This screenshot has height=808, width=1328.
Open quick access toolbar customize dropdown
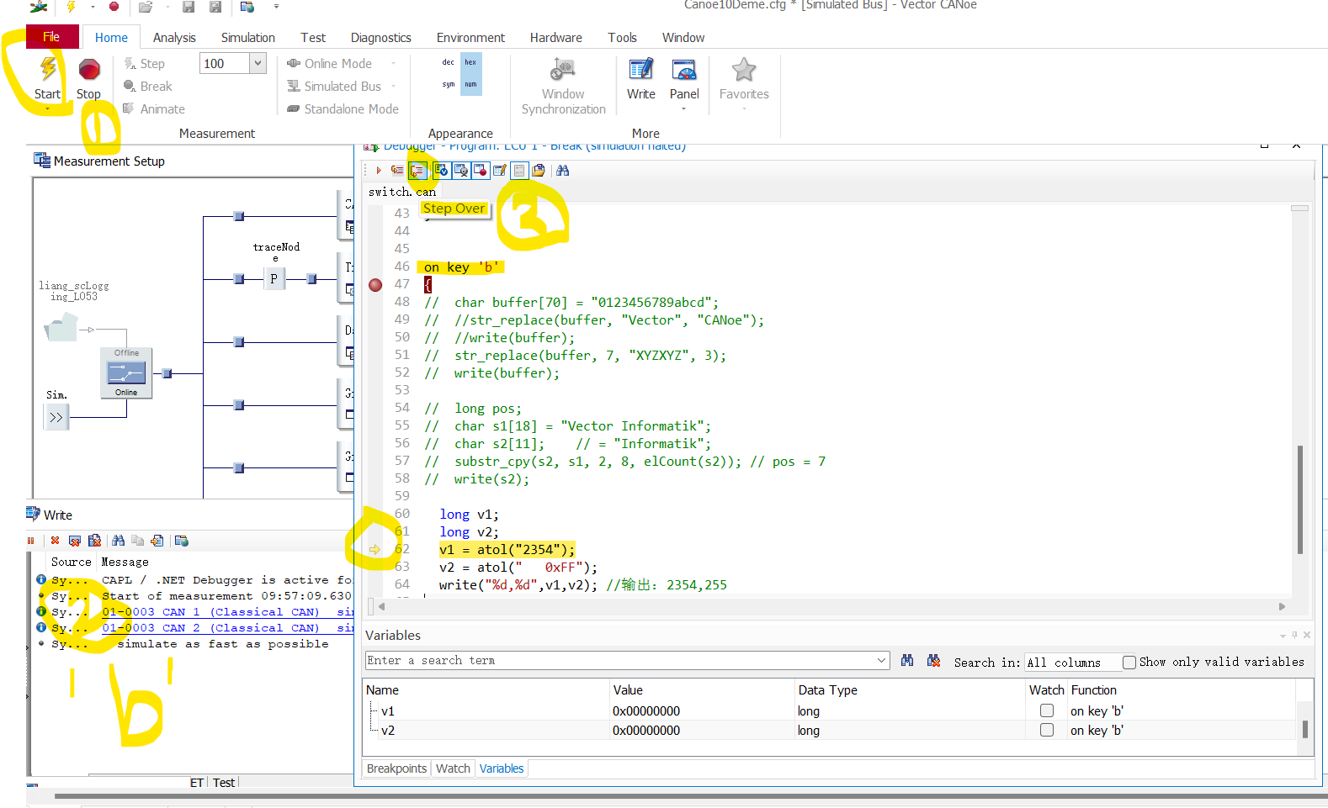(x=276, y=7)
